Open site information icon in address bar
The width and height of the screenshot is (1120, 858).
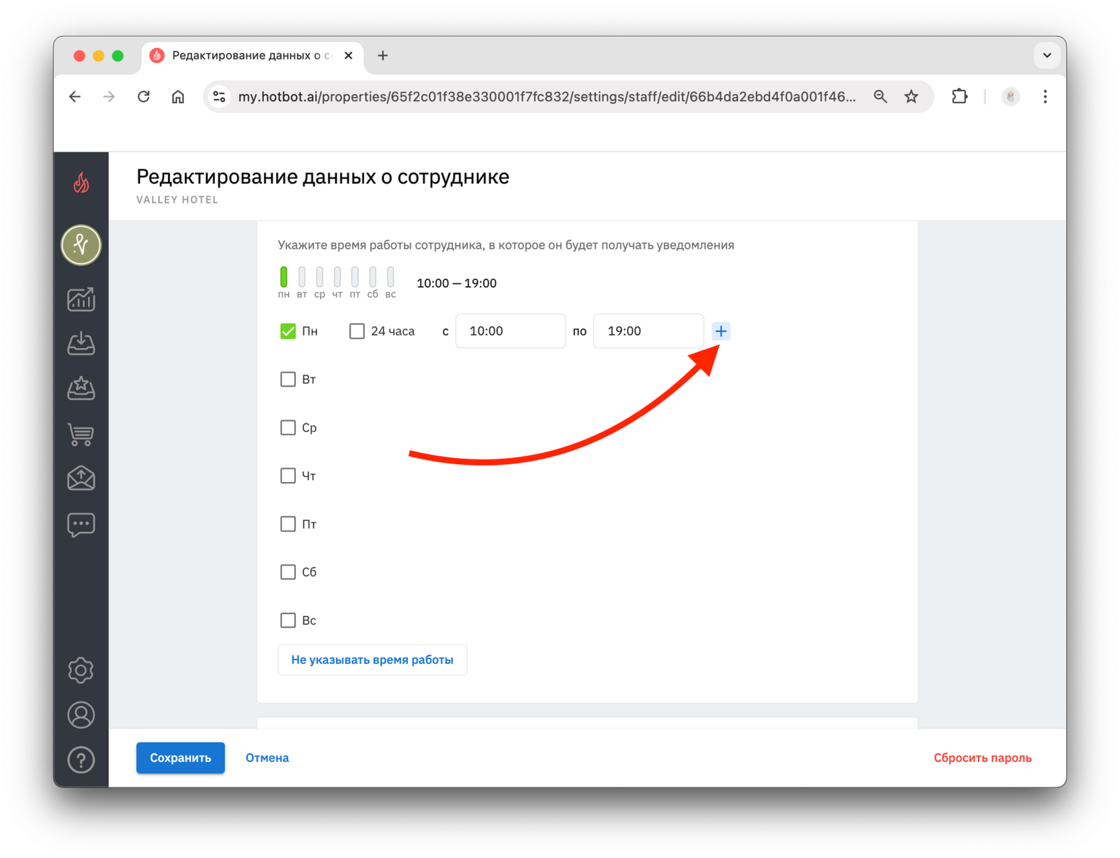pos(219,97)
